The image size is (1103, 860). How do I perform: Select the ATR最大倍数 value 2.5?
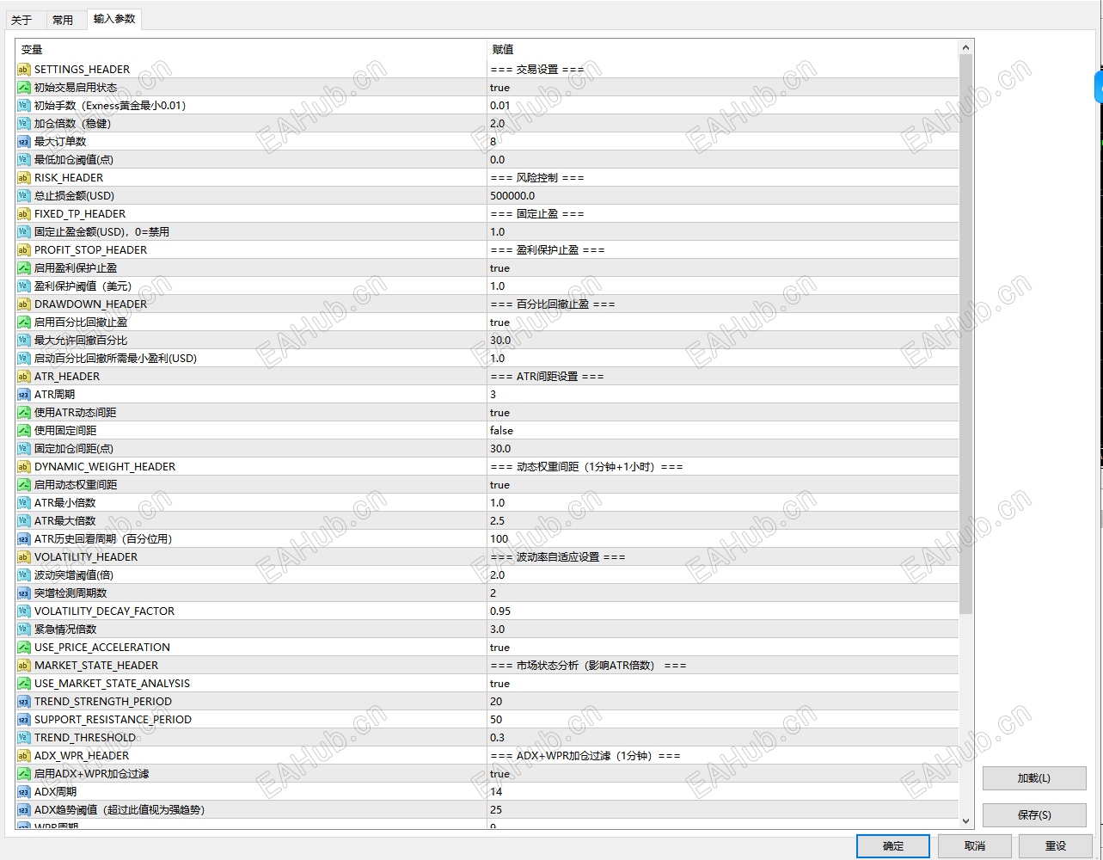(497, 521)
